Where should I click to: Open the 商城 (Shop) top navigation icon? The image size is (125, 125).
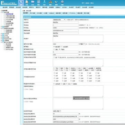pos(56,3)
